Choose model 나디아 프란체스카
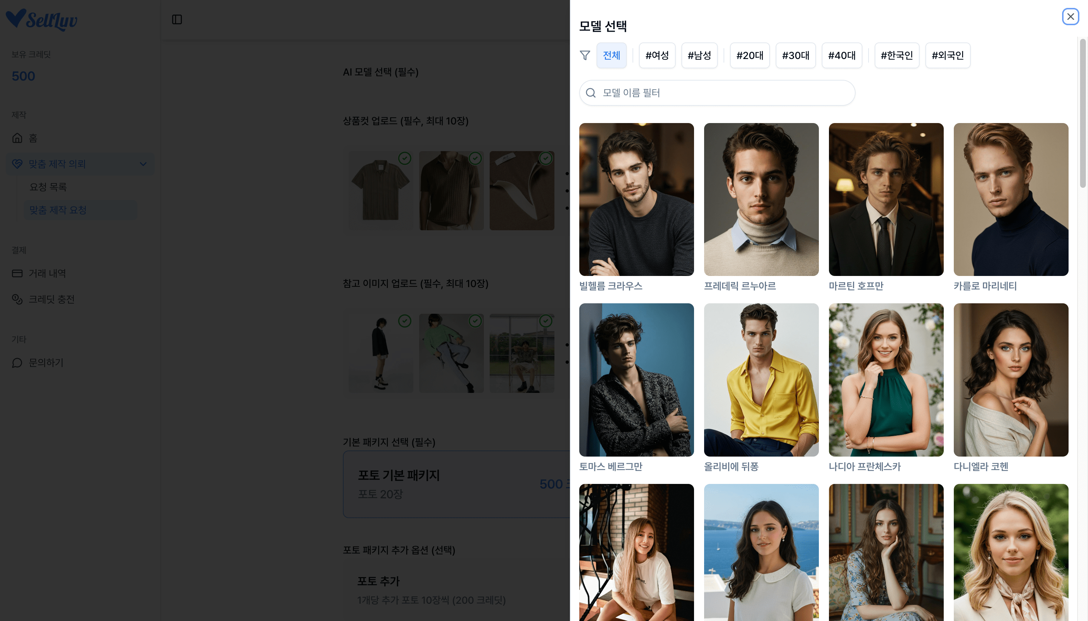1088x621 pixels. [x=886, y=380]
